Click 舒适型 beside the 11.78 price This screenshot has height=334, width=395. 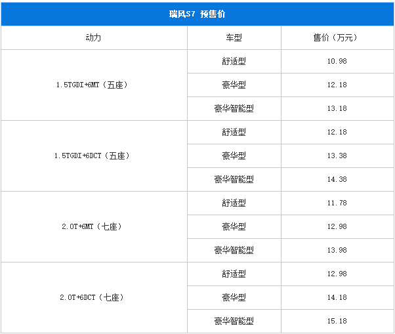click(234, 203)
